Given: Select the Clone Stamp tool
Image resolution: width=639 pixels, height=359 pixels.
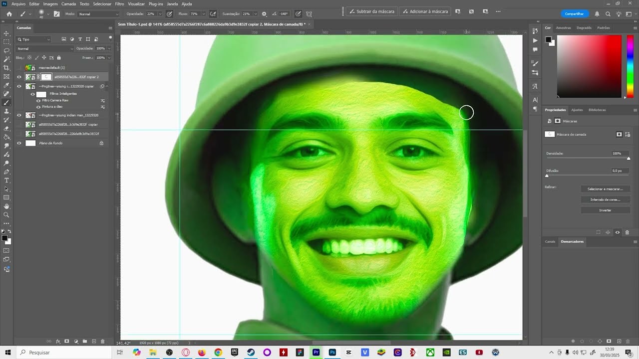Looking at the screenshot, I should coord(6,111).
